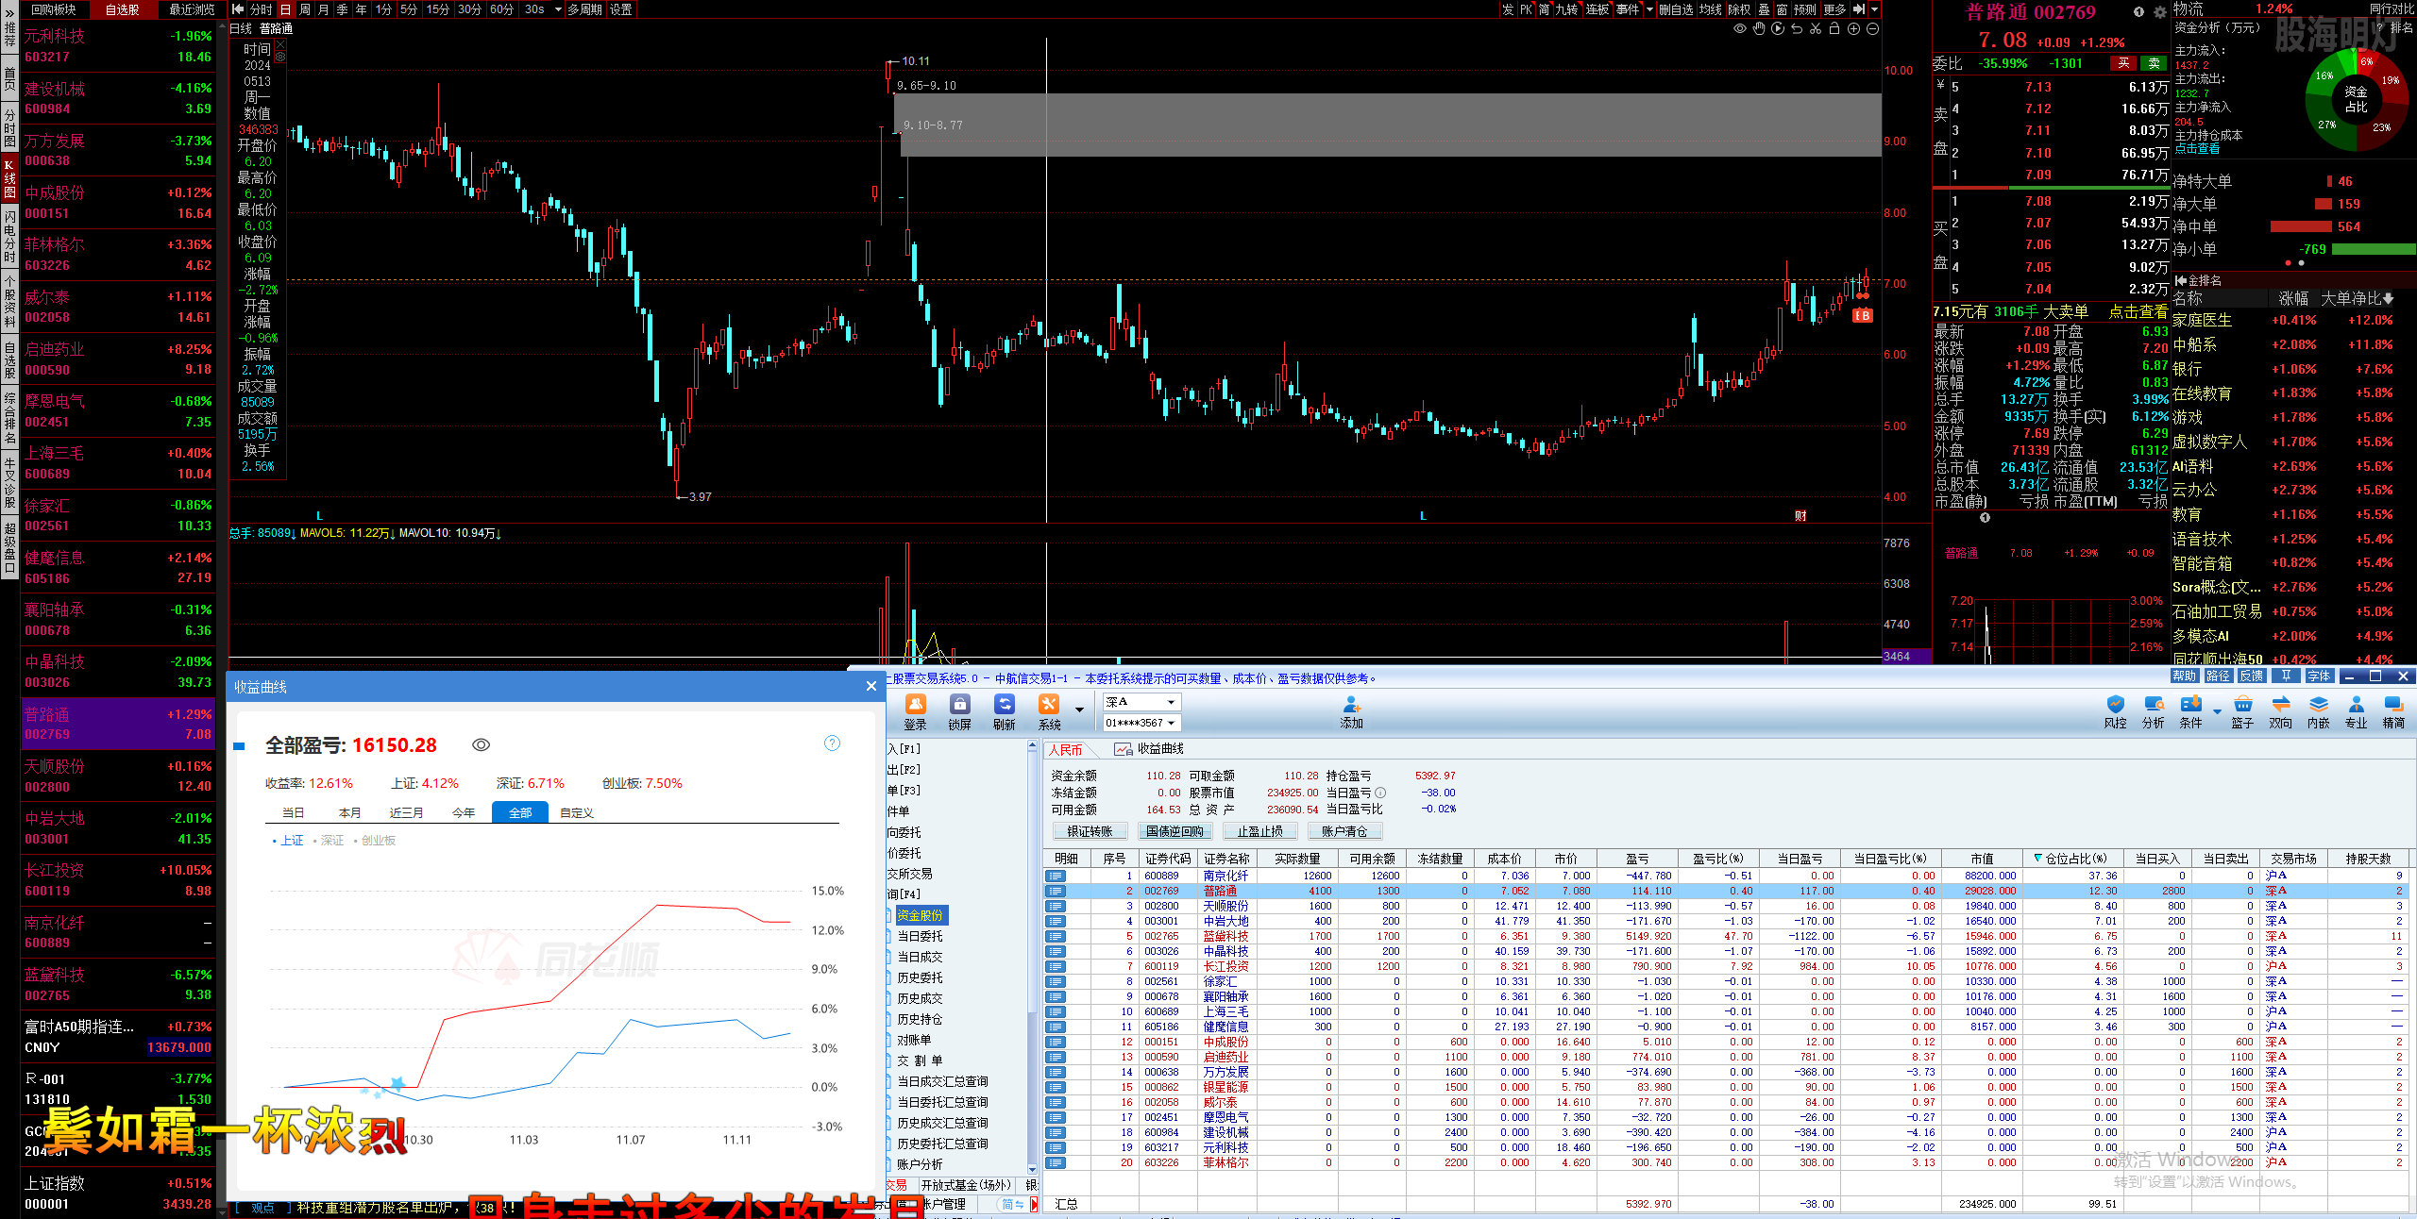This screenshot has height=1219, width=2417.
Task: Click first-page arrow icon left of 分时
Action: tap(238, 9)
